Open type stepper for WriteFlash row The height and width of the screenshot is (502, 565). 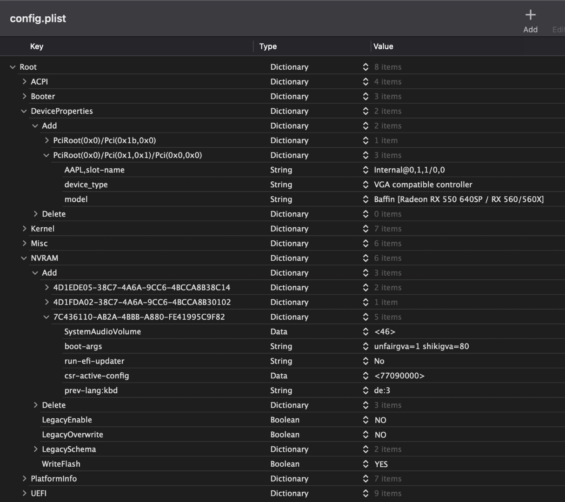366,464
